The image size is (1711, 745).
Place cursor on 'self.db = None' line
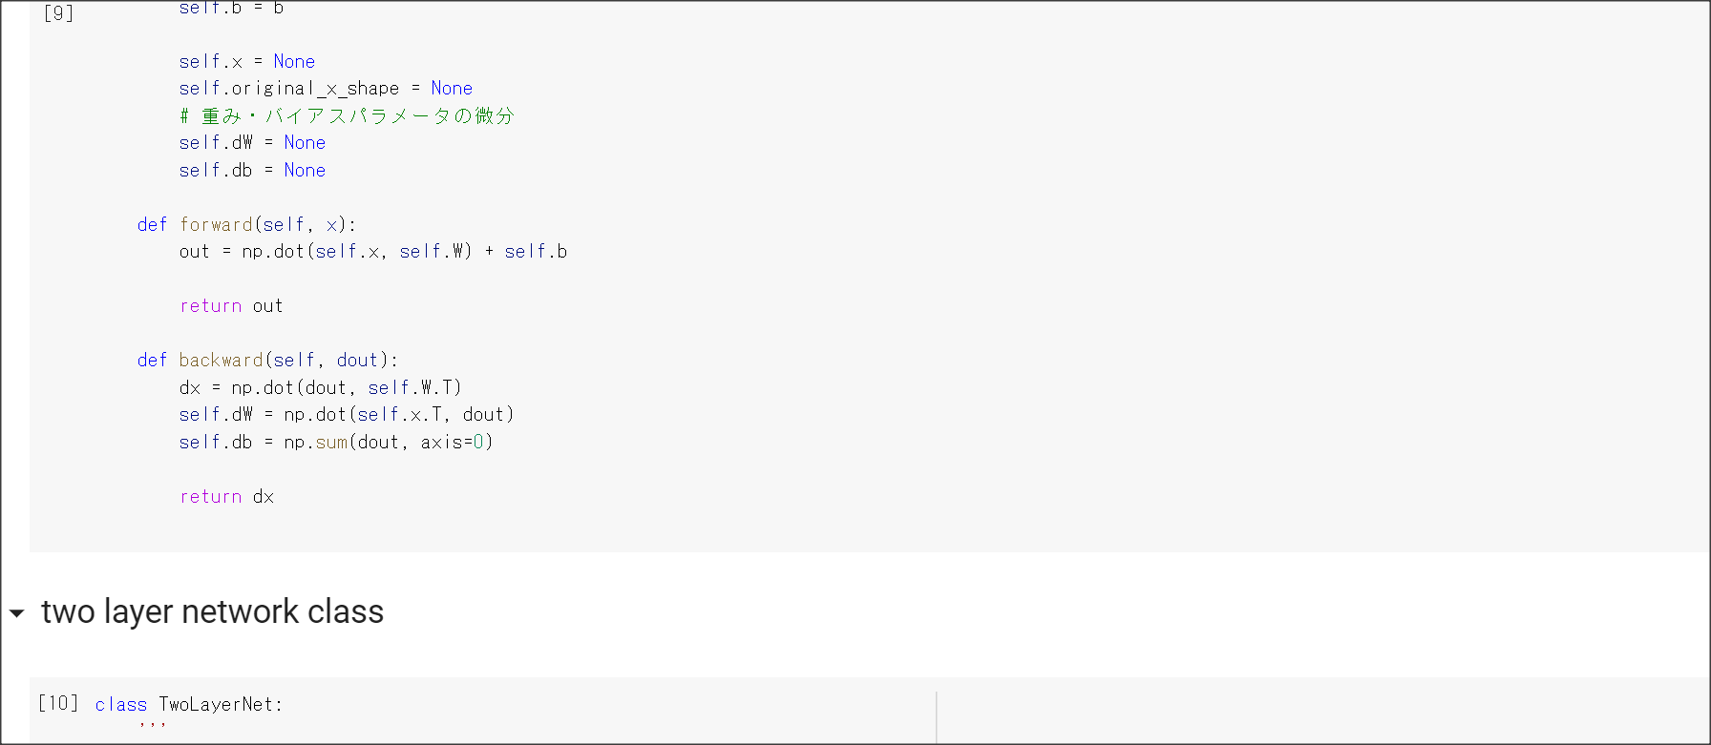252,170
